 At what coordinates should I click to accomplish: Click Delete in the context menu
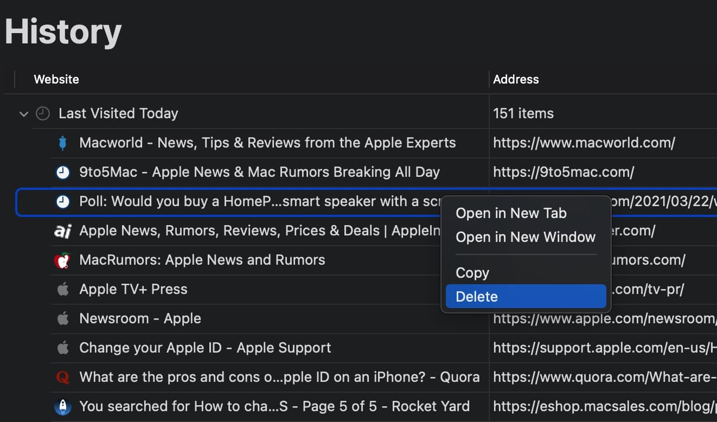(476, 297)
